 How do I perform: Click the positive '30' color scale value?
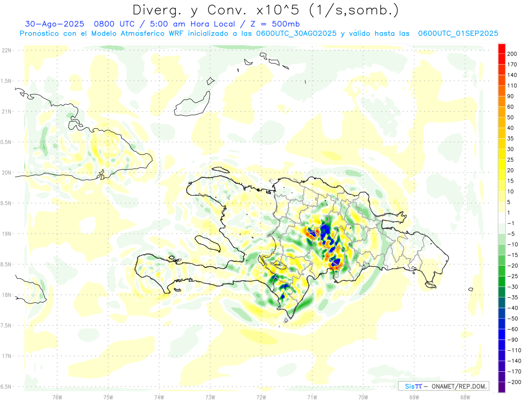coord(511,149)
